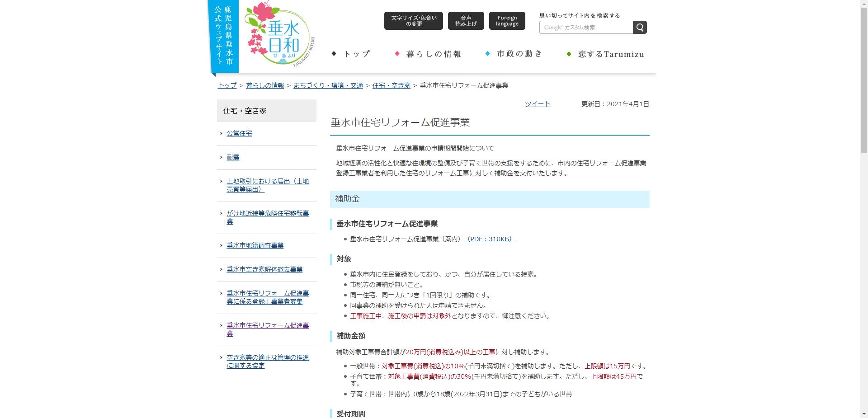
Task: Click the Google custom search magnifier icon
Action: pos(639,27)
